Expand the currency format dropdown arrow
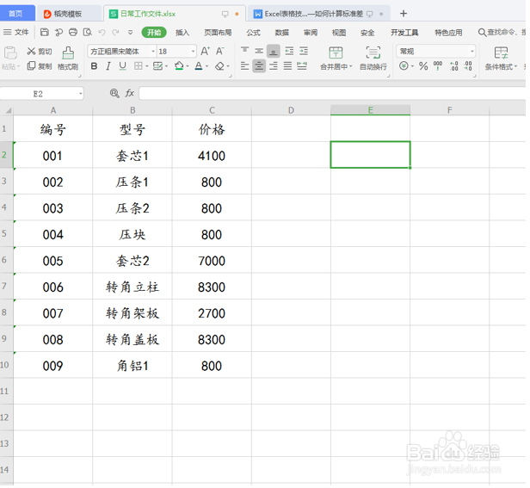Screen dimensions: 530x488 click(x=412, y=66)
